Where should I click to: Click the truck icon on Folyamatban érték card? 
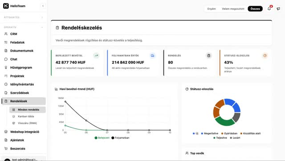152,56
